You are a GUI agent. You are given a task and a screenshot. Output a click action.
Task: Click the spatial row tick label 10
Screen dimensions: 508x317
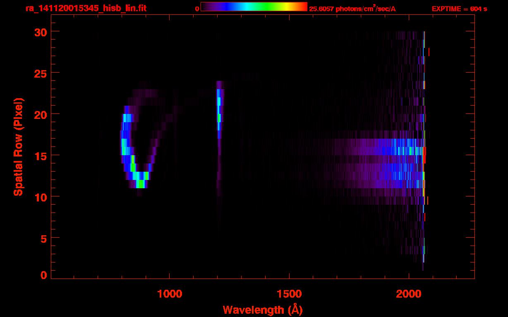click(41, 197)
